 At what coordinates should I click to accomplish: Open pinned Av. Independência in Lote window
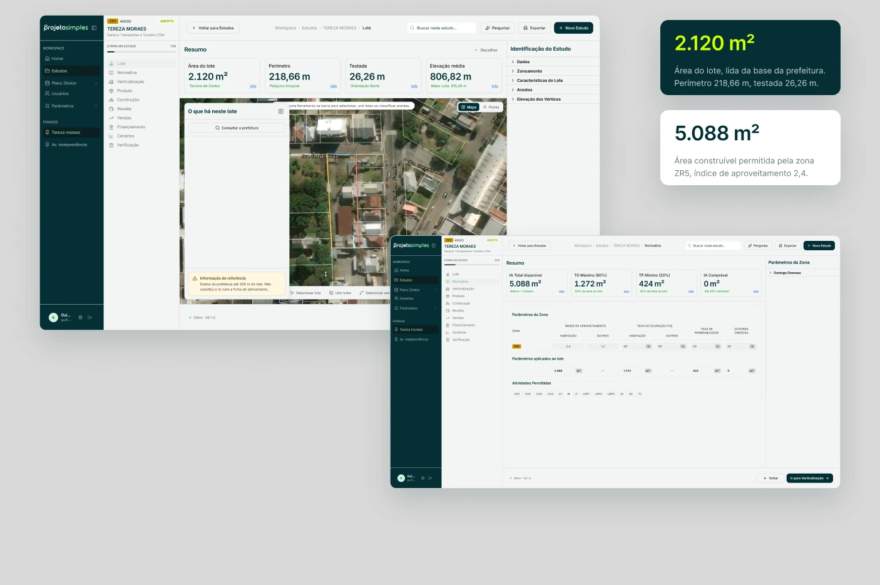tap(71, 145)
